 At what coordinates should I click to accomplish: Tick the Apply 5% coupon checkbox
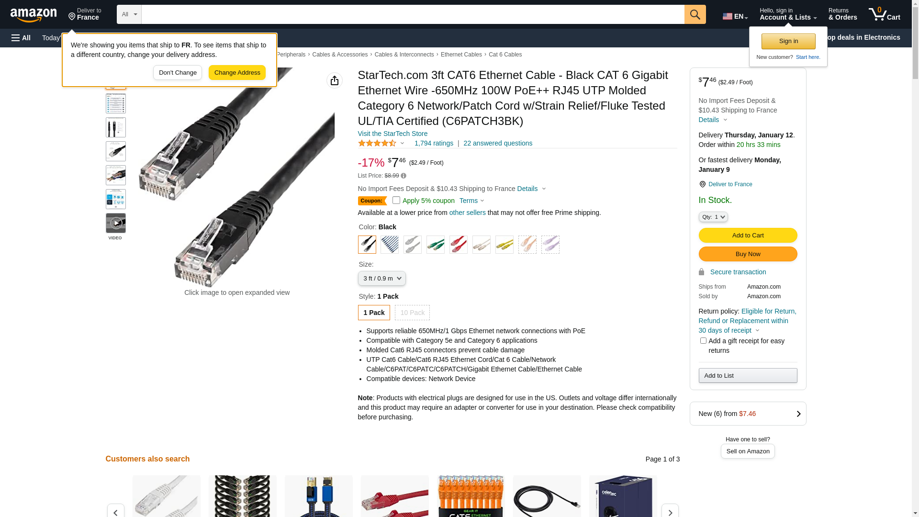(x=396, y=201)
